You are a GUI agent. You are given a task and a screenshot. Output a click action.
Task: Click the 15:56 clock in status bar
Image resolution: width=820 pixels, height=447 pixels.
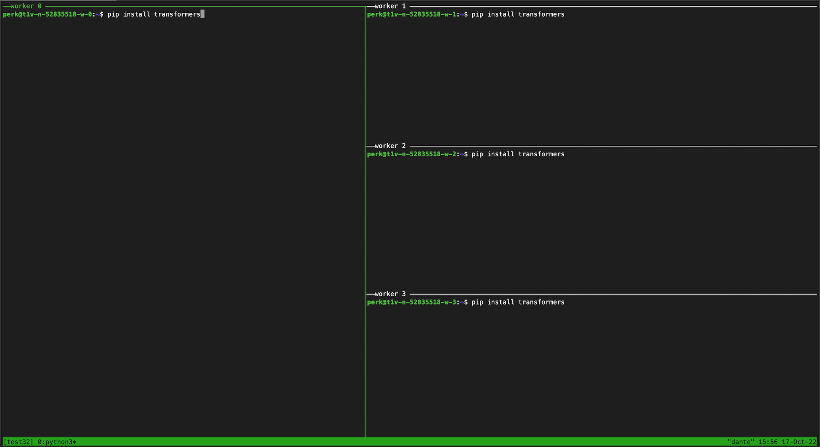768,442
